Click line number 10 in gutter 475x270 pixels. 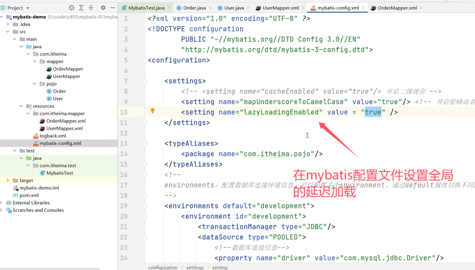[x=123, y=112]
